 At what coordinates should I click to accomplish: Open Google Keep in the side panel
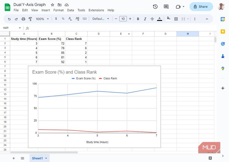click(x=223, y=31)
